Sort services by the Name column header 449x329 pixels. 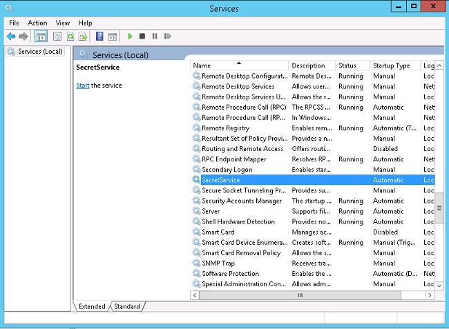[x=238, y=66]
